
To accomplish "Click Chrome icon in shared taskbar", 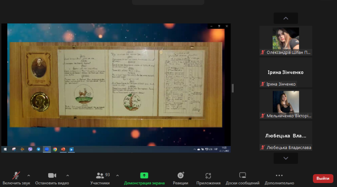I will tap(55, 149).
